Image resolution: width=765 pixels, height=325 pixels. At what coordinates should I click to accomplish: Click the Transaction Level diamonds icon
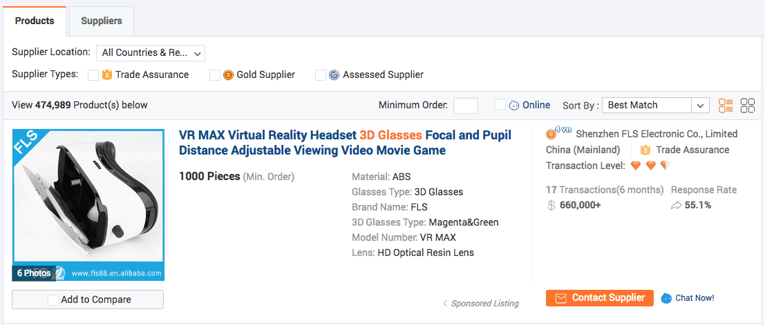pos(650,166)
